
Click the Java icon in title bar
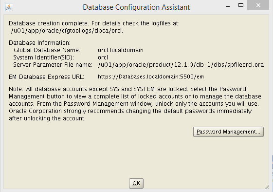(9, 7)
